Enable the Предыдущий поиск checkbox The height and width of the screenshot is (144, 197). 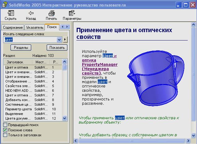coord(5,125)
